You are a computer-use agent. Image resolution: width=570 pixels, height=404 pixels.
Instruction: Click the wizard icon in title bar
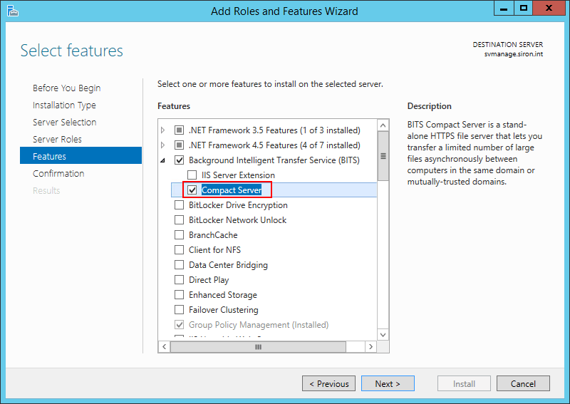[x=12, y=11]
